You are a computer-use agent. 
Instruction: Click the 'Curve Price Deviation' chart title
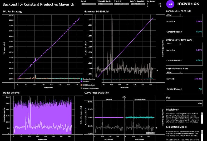pyautogui.click(x=97, y=93)
